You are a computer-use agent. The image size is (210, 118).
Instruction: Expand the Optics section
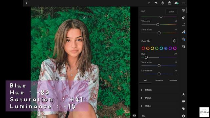click(159, 106)
